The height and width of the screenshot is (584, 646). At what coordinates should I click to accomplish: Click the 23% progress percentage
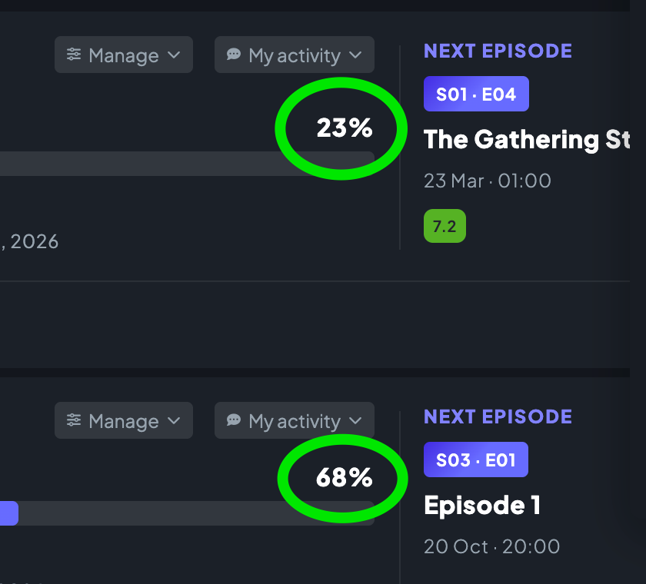point(345,128)
